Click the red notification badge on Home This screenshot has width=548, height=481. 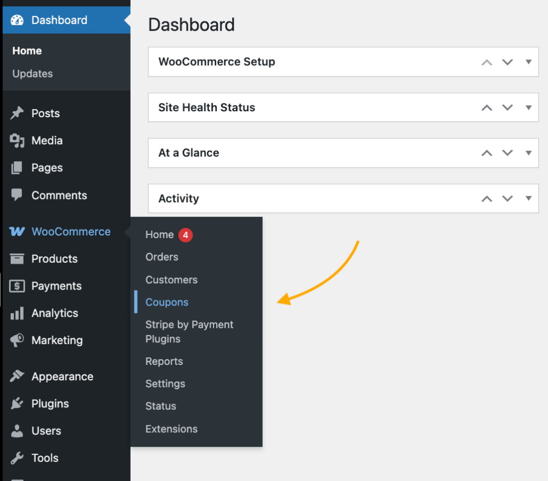point(185,235)
